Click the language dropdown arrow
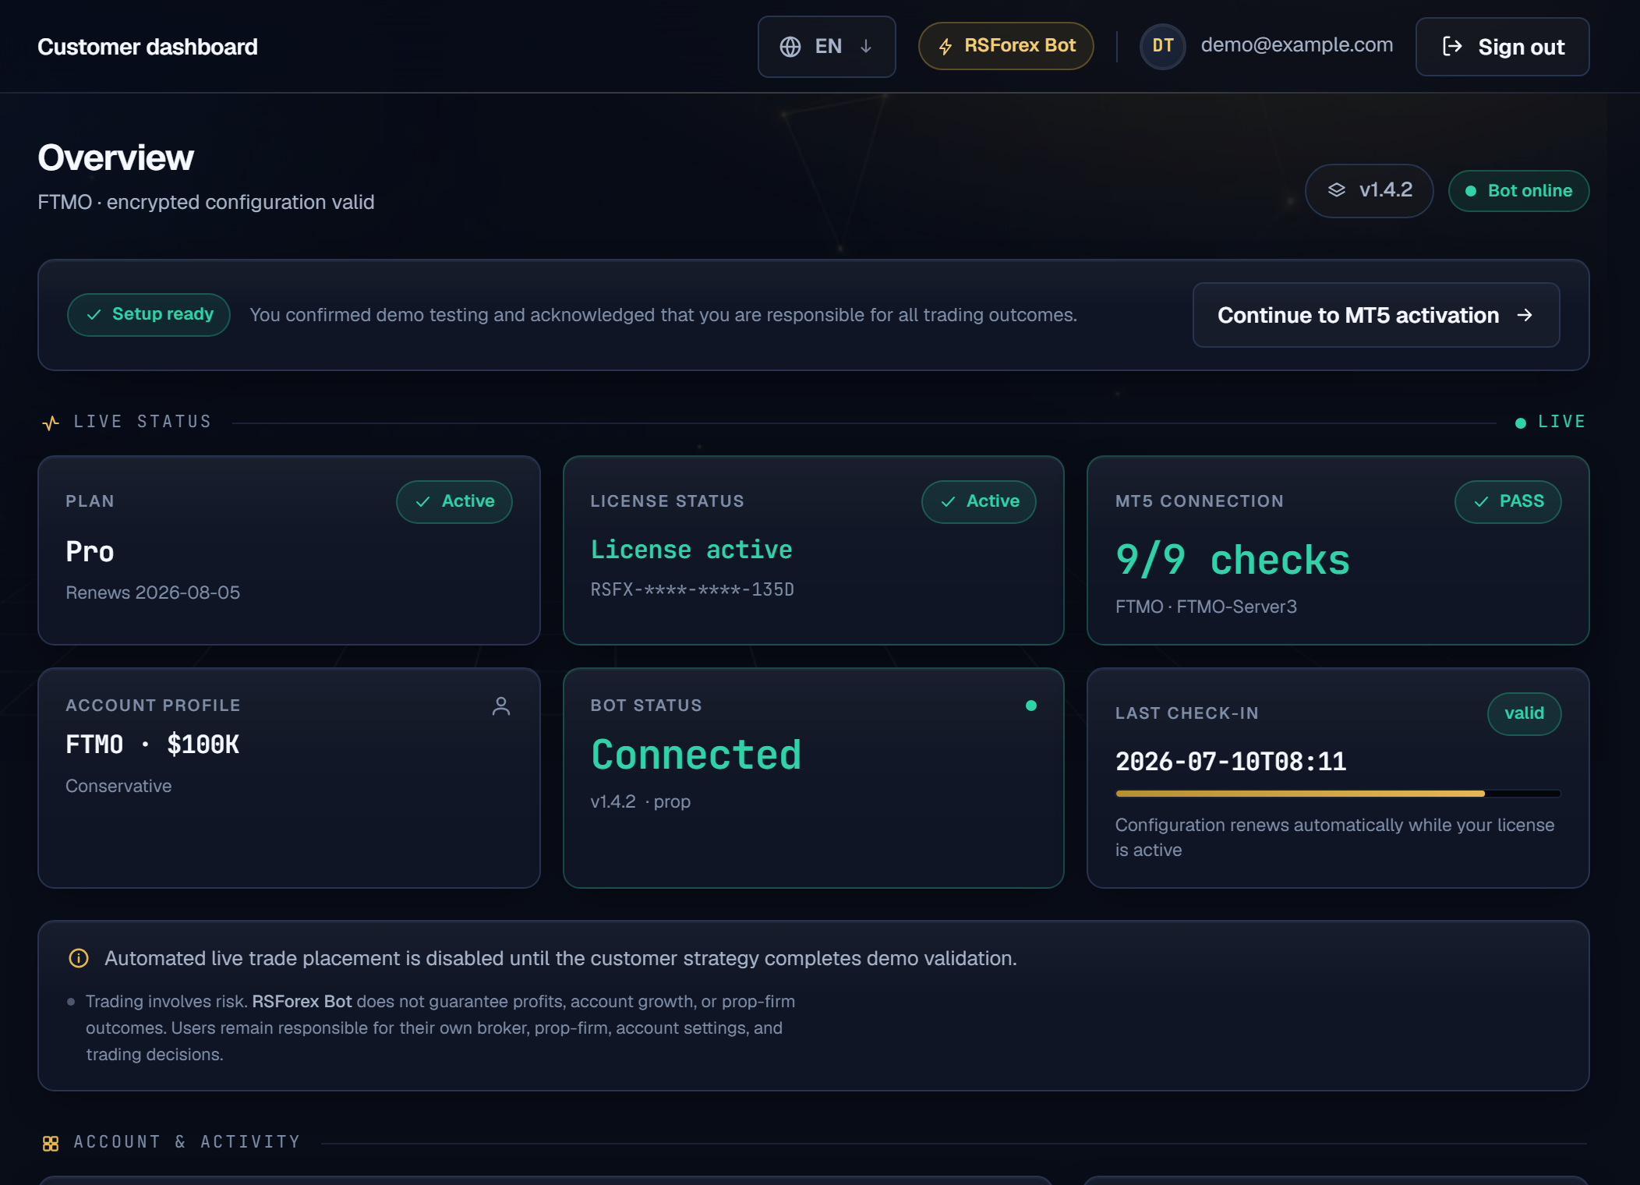1640x1185 pixels. point(866,47)
